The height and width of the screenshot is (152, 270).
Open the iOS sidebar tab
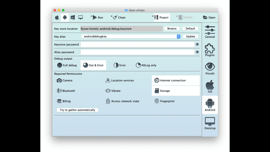pos(210,87)
